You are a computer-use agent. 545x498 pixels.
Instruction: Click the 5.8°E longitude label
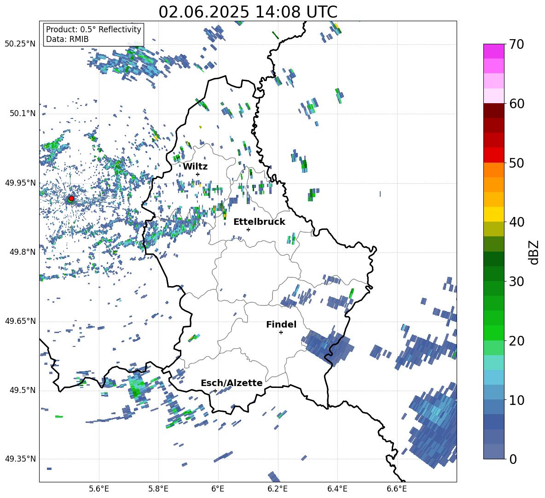(158, 489)
